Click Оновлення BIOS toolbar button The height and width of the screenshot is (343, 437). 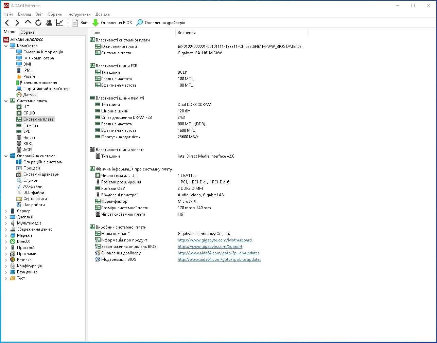click(x=112, y=23)
